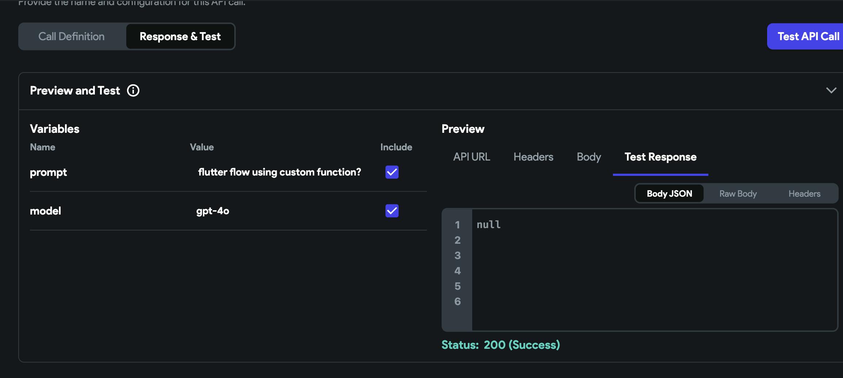Collapse the Preview and Test section

(x=831, y=90)
